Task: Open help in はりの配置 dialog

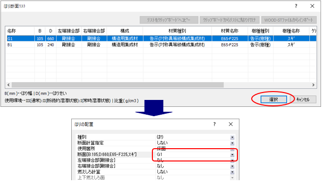Action: [214, 124]
